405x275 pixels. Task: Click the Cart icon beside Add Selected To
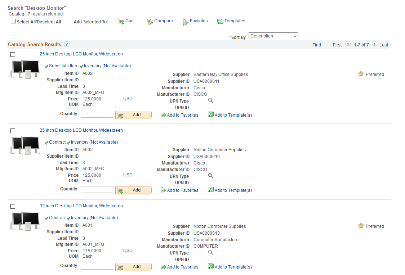click(121, 21)
